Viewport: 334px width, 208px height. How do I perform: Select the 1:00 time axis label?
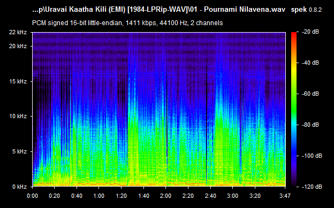point(98,196)
